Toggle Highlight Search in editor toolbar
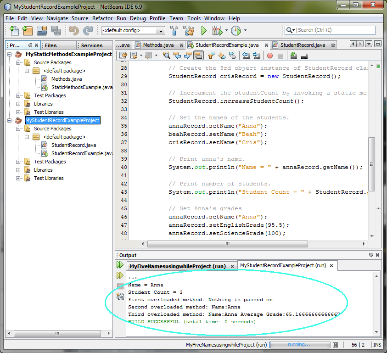The image size is (387, 353). (198, 56)
